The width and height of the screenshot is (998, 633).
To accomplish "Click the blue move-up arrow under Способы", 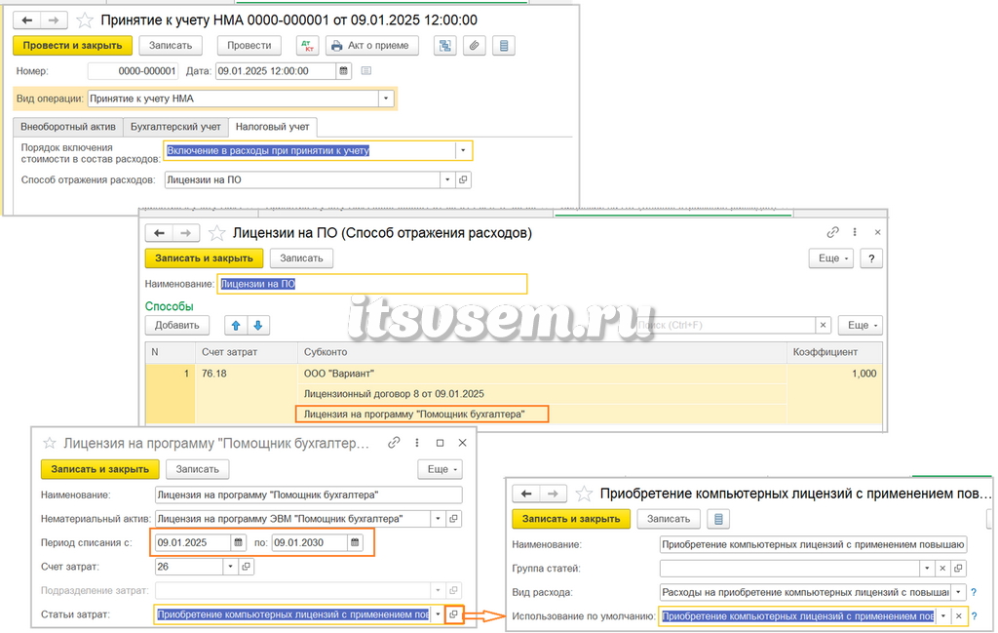I will click(x=236, y=326).
